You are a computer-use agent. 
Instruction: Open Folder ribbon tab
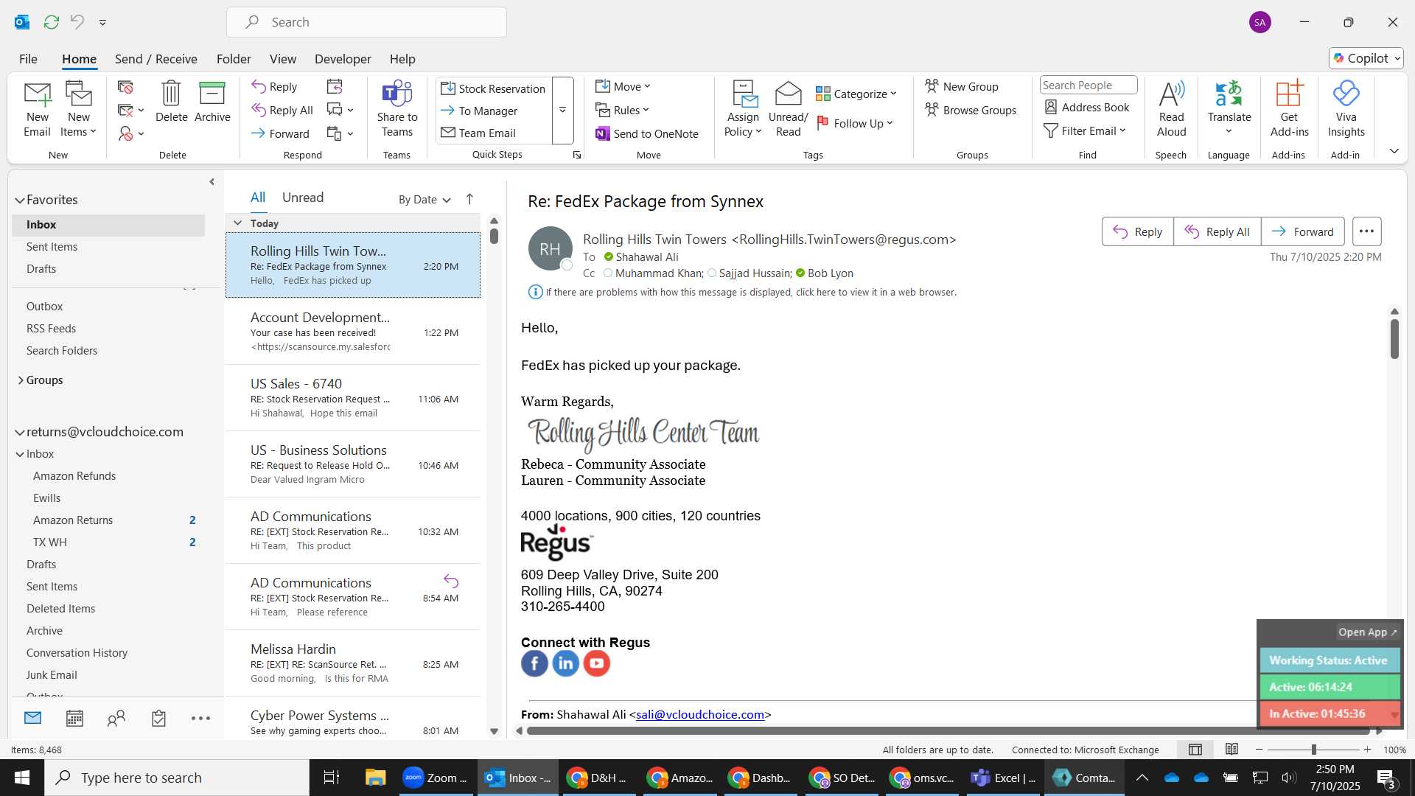click(x=234, y=59)
